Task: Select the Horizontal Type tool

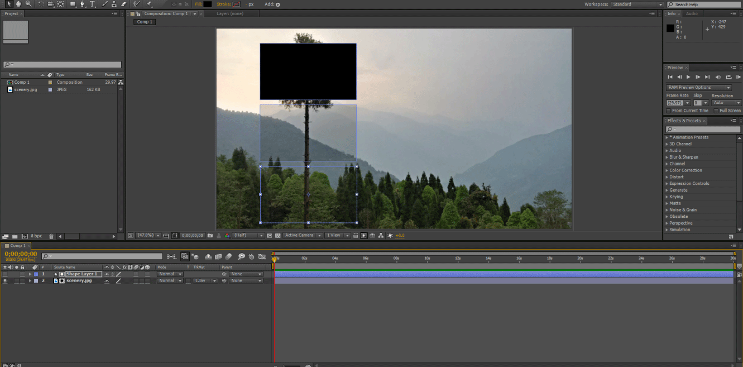Action: point(92,4)
